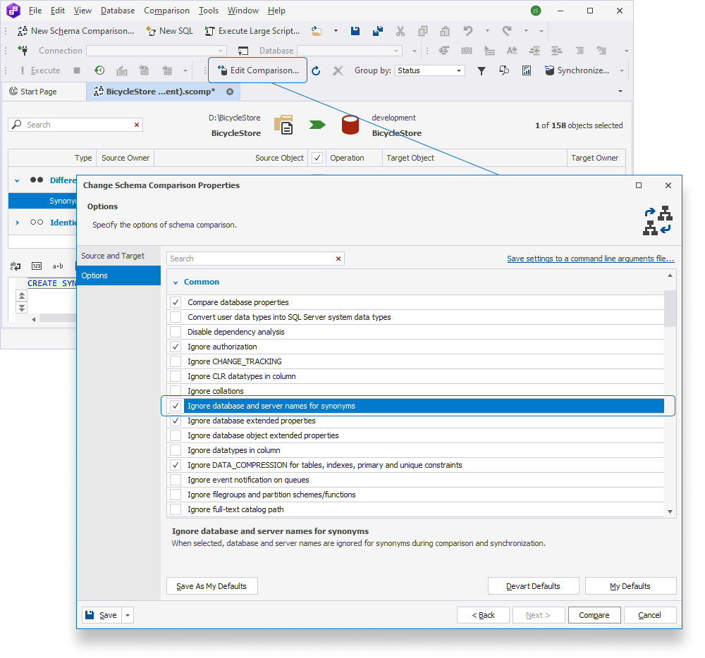The width and height of the screenshot is (705, 658).
Task: Expand the Identical objects group
Action: pyautogui.click(x=17, y=223)
